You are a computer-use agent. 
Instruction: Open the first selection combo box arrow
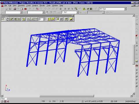(x=21, y=12)
